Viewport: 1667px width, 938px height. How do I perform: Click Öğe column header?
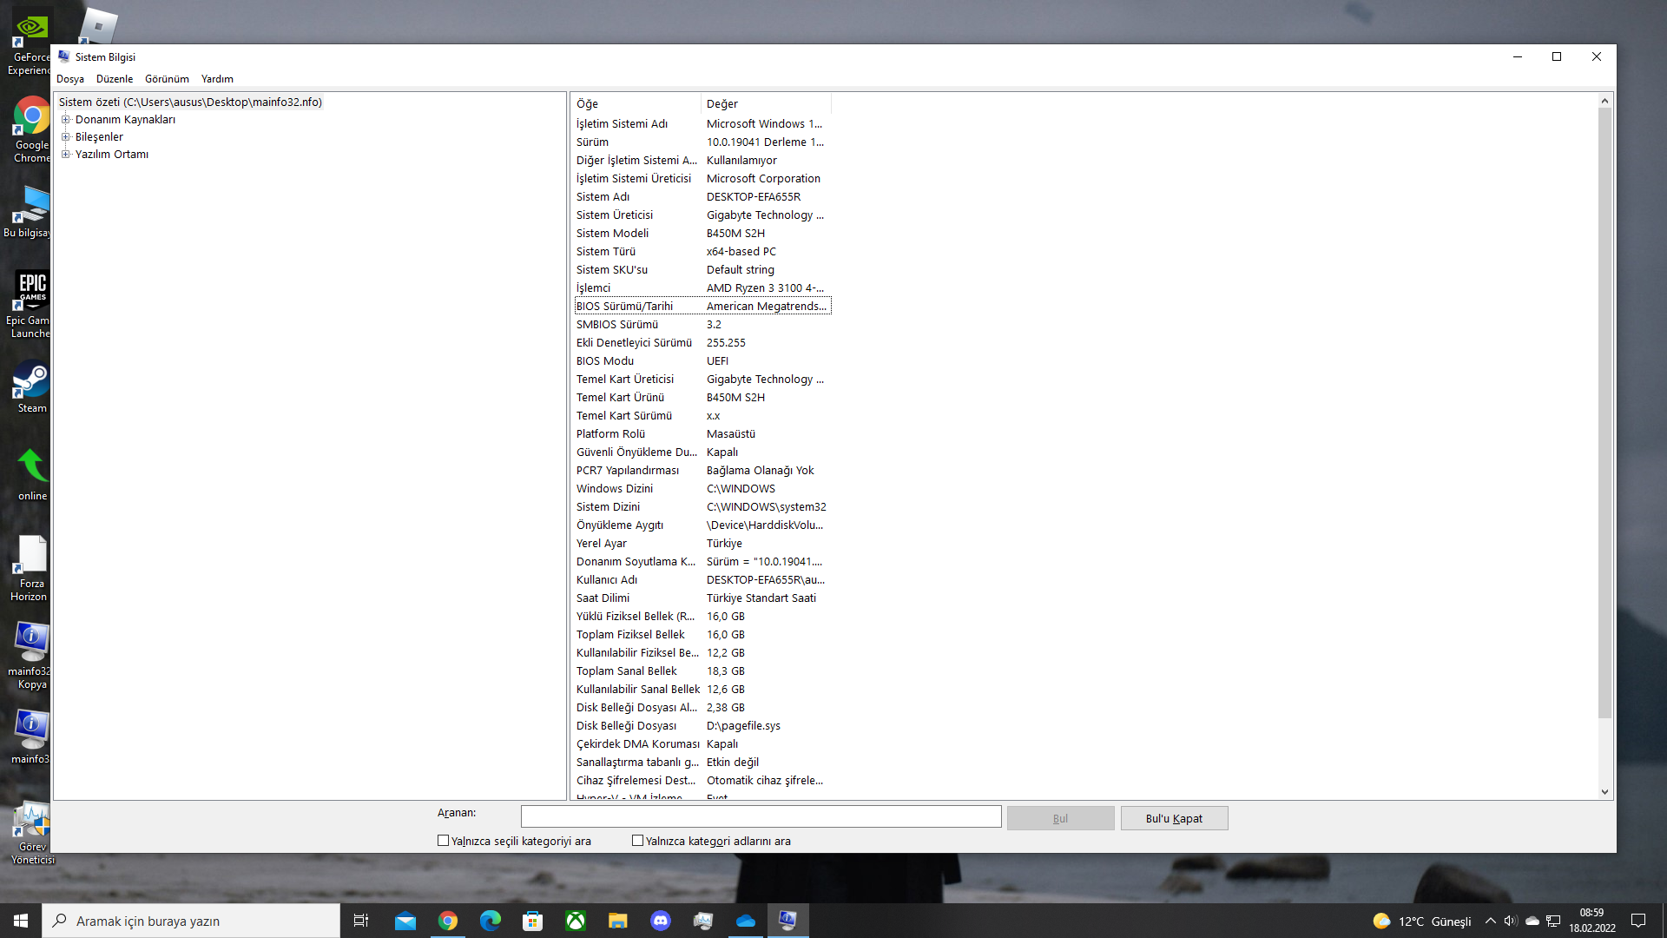point(636,103)
